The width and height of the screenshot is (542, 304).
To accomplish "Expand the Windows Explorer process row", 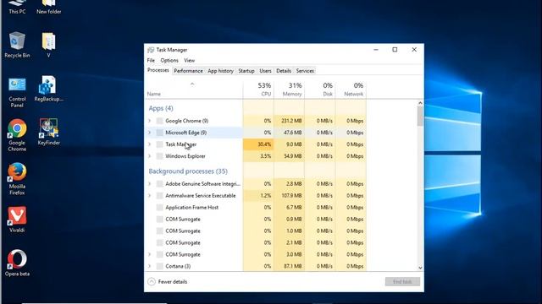I will click(x=149, y=156).
